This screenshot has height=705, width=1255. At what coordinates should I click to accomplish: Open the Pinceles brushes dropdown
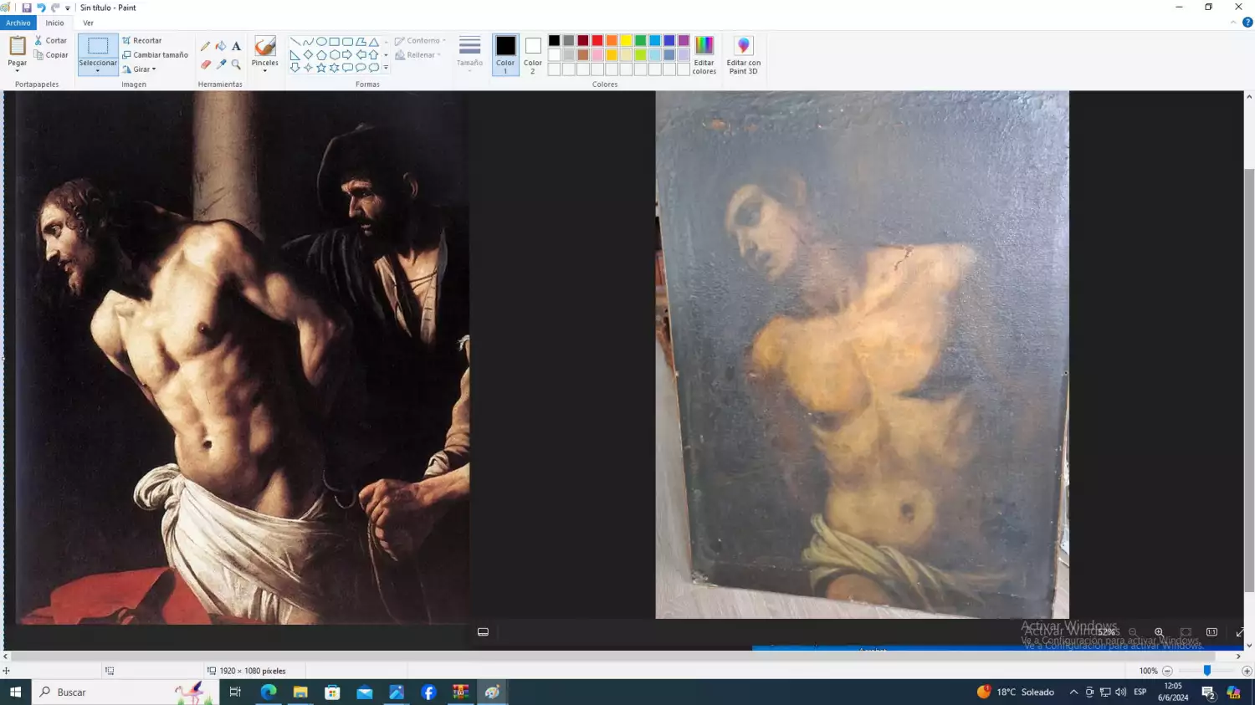pyautogui.click(x=265, y=71)
